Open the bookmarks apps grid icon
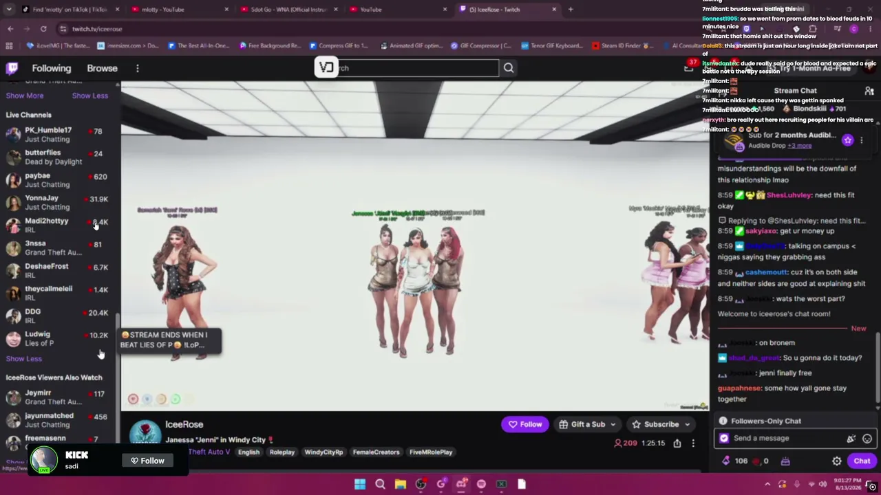881x495 pixels. (x=9, y=45)
